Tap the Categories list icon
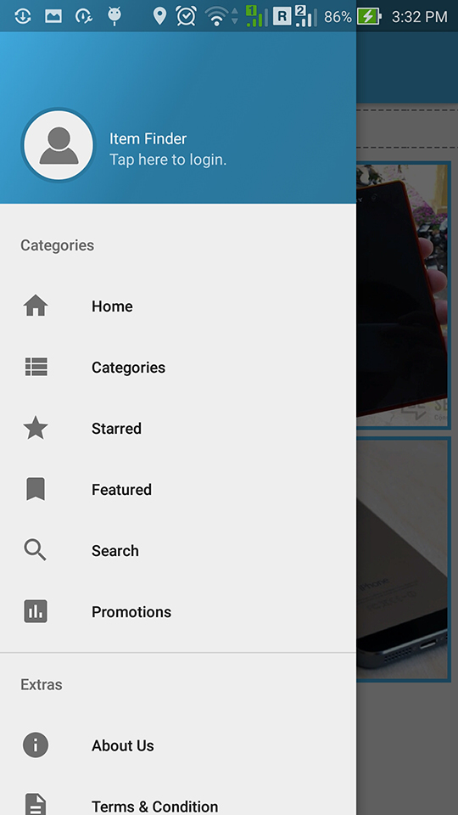 click(36, 367)
